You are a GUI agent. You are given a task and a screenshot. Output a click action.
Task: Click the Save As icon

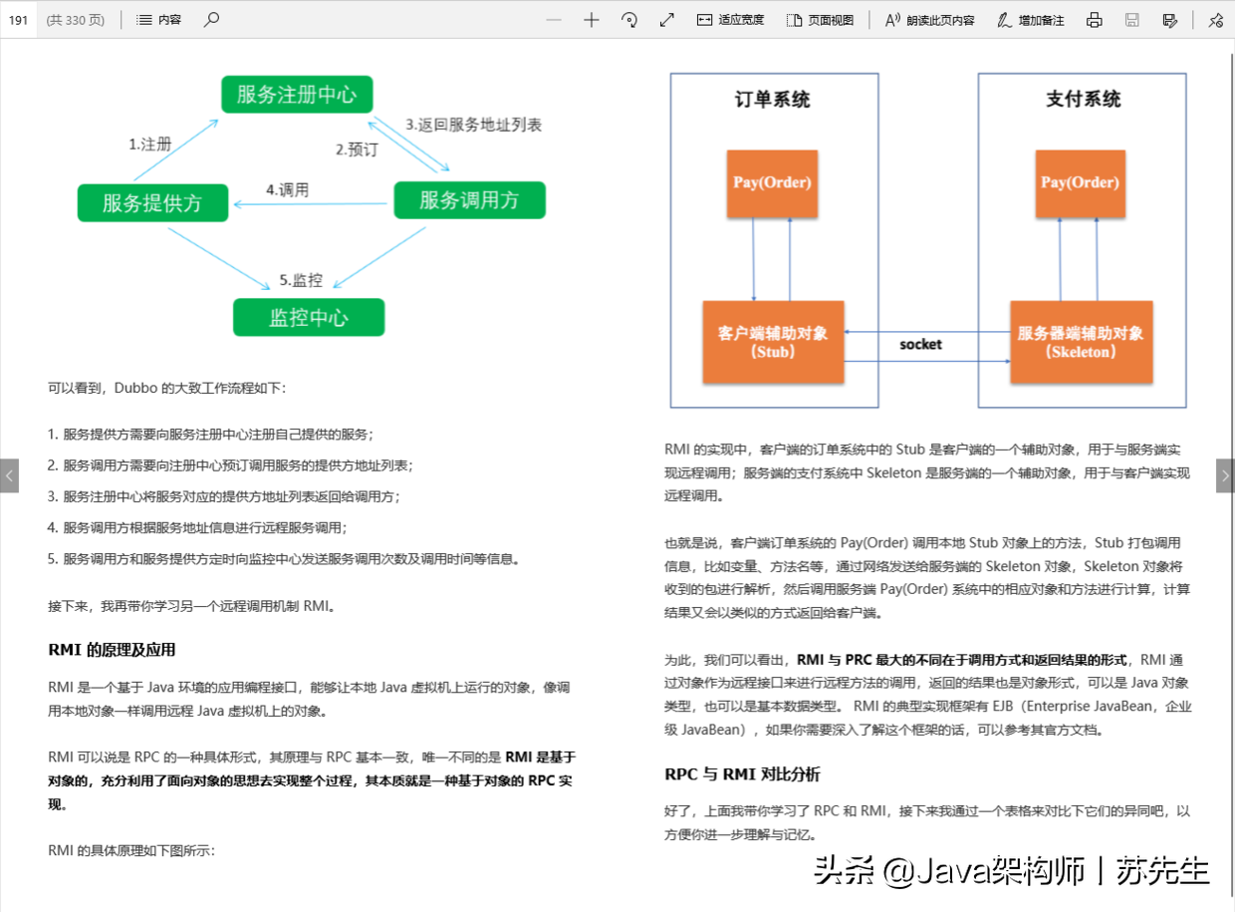(x=1170, y=20)
